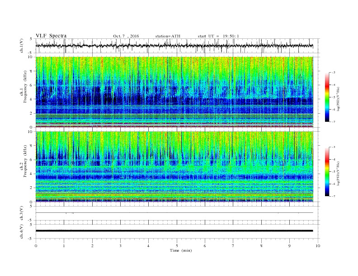This screenshot has width=358, height=276.
Task: Click time axis tick label 3
Action: coord(120,246)
